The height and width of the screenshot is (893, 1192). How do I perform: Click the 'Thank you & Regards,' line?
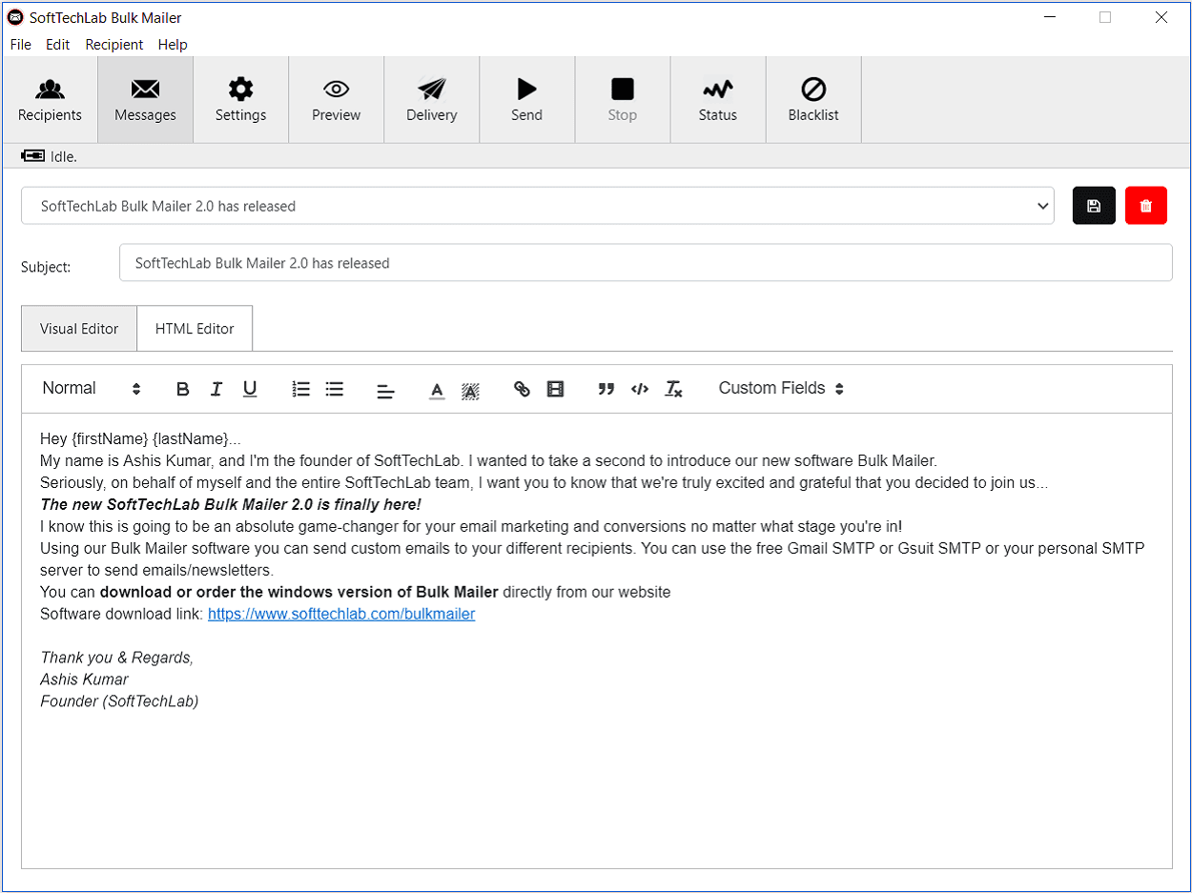tap(116, 658)
